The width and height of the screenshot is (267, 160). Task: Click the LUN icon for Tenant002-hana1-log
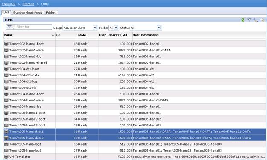coord(6,56)
